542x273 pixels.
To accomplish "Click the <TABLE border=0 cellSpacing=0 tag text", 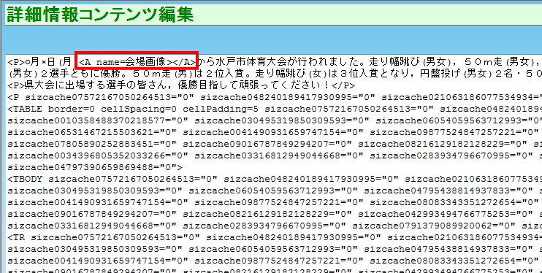I will (92, 109).
